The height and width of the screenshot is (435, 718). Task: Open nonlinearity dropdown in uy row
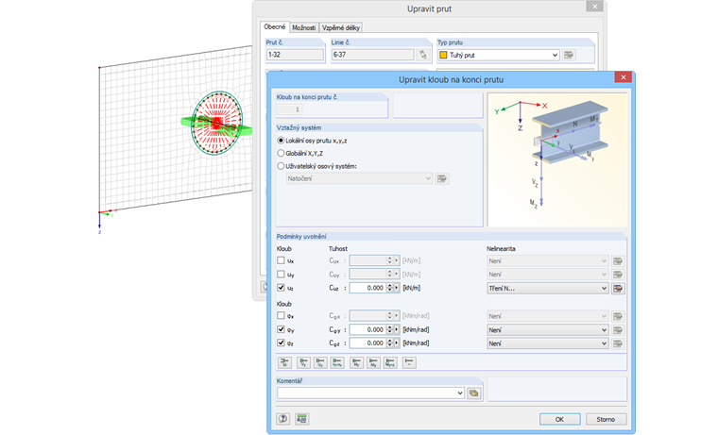[548, 275]
